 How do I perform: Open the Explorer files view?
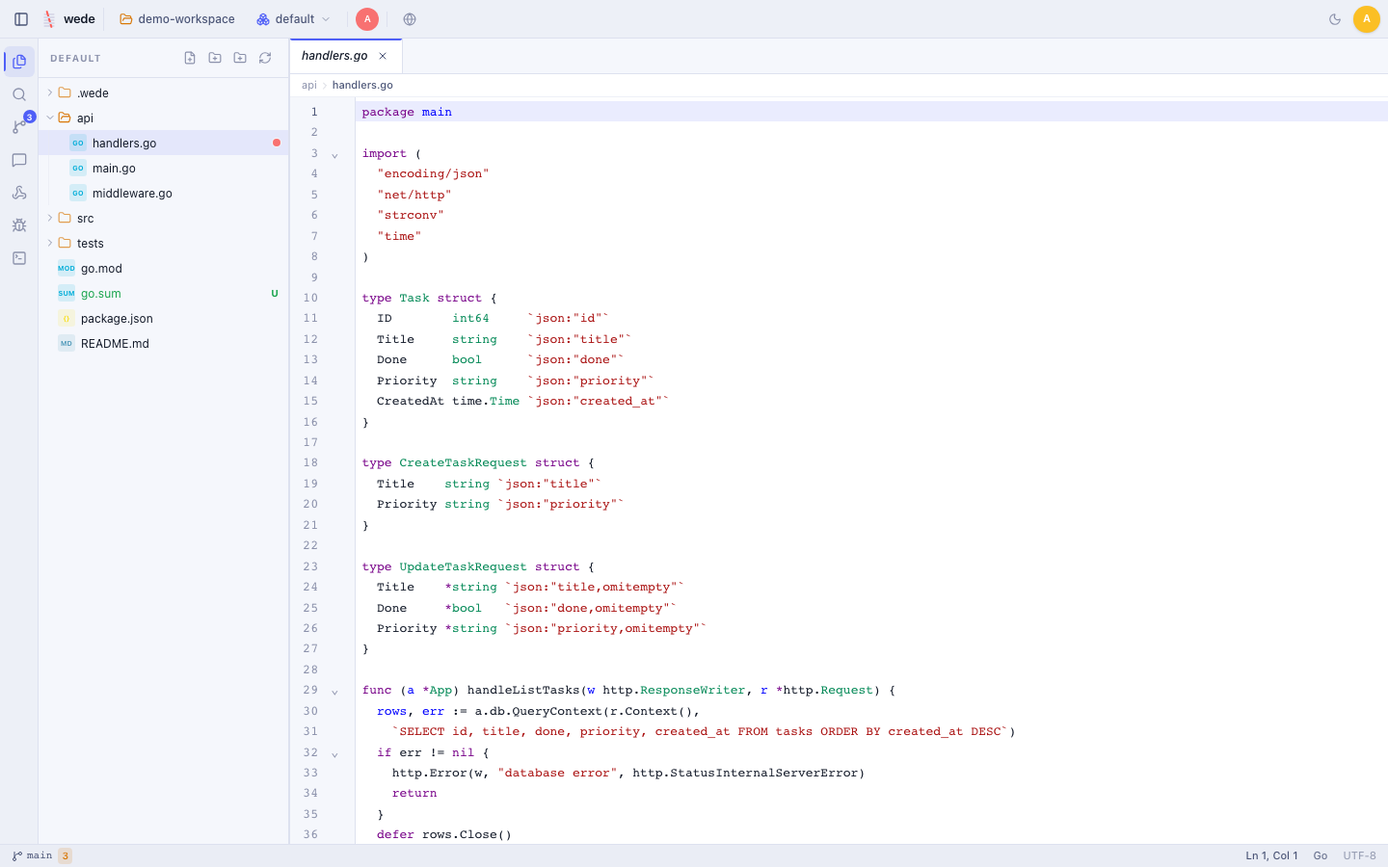pyautogui.click(x=19, y=62)
